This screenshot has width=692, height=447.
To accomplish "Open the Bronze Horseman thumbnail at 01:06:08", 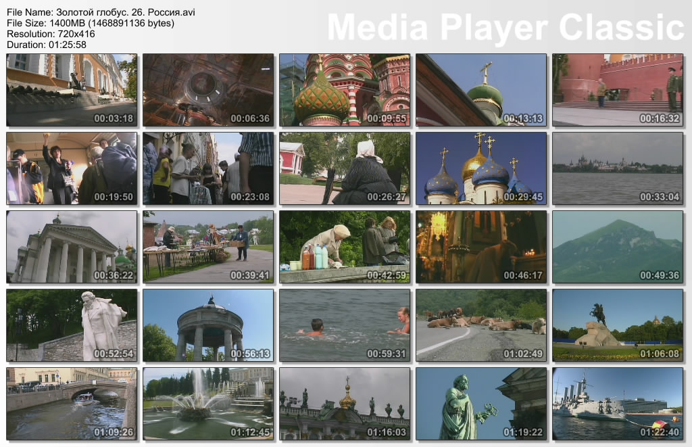I will click(618, 325).
